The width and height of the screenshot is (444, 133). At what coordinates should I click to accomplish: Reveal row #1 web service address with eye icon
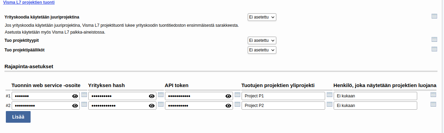(75, 96)
